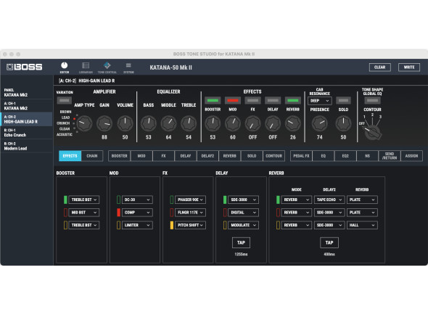Open the NS tab

pyautogui.click(x=367, y=156)
